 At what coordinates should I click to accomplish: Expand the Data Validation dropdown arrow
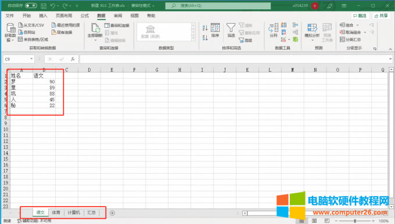[x=289, y=39]
